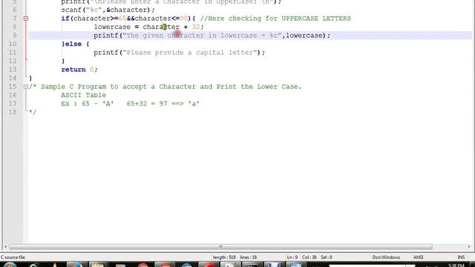Click line number 15 in the margin
The height and width of the screenshot is (267, 475).
click(x=13, y=87)
